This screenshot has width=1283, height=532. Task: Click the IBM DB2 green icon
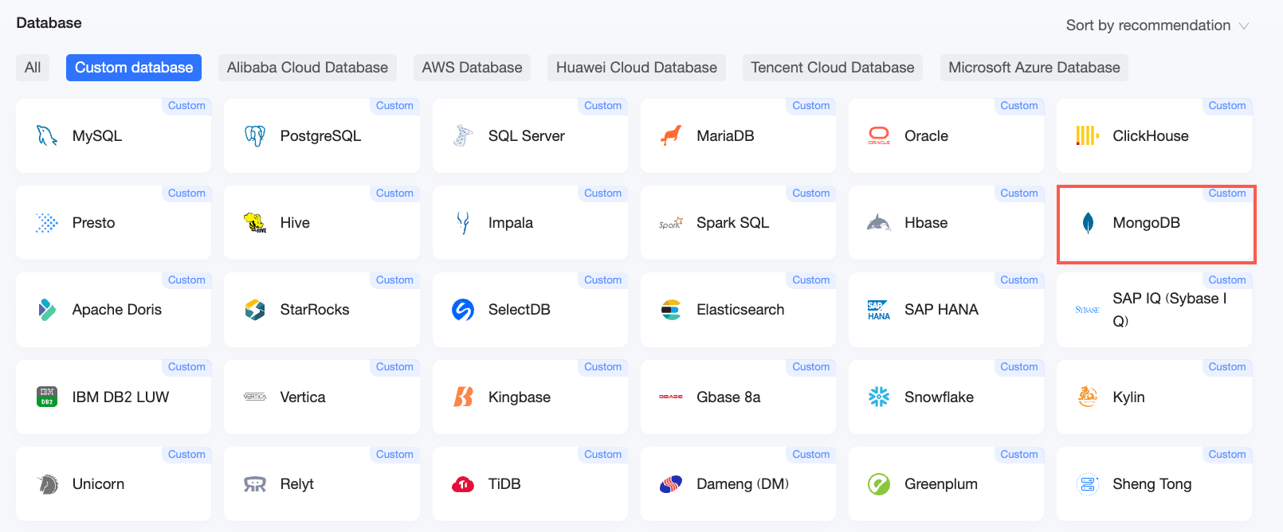(47, 397)
